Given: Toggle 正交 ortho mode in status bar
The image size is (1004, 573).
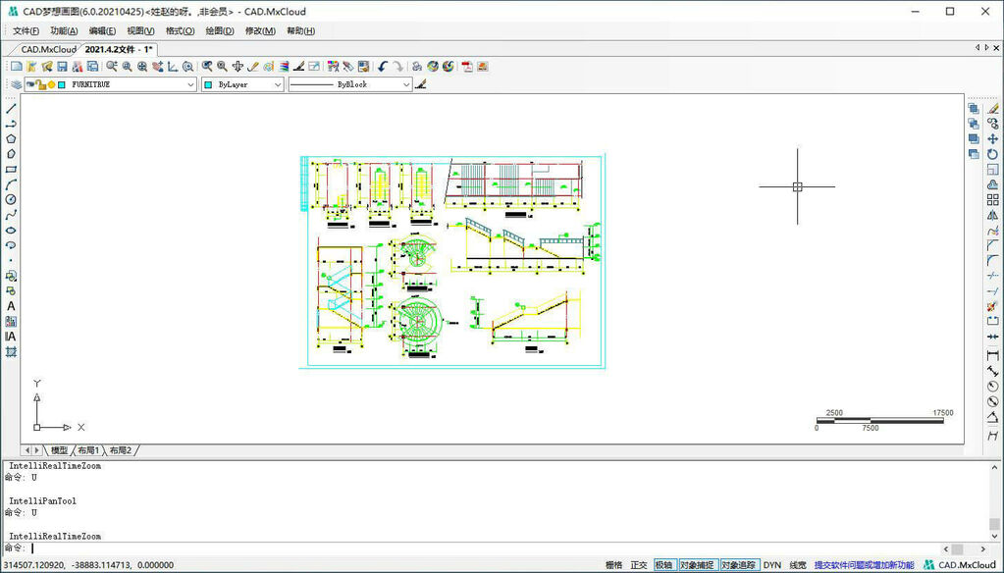Looking at the screenshot, I should click(x=639, y=565).
